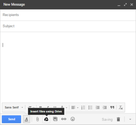Click the insert photo icon
Image resolution: width=136 pixels, height=125 pixels.
click(55, 119)
